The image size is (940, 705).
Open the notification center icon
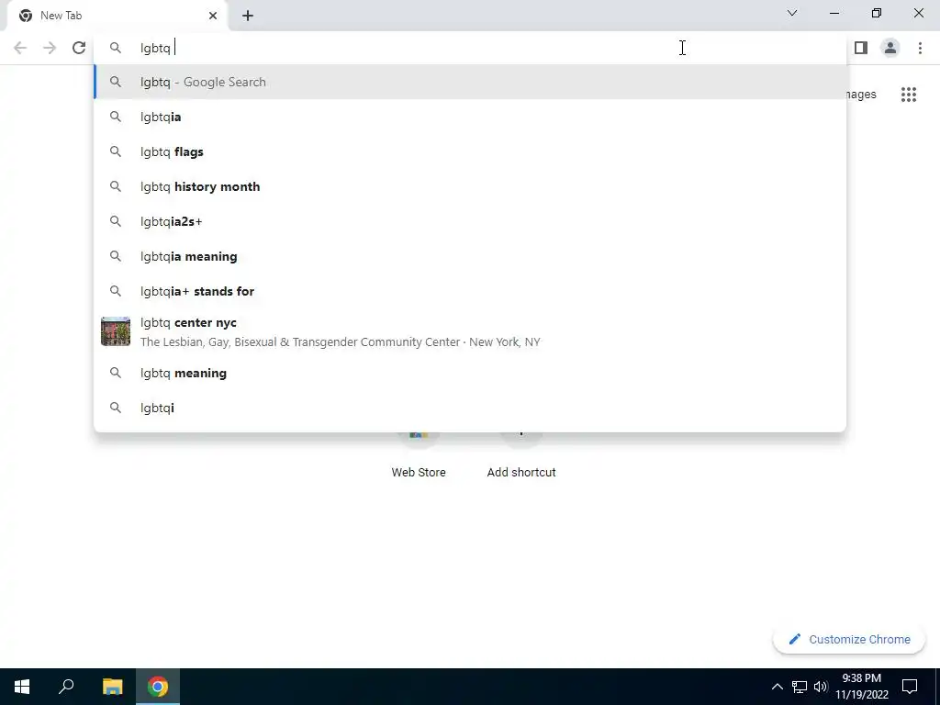910,687
